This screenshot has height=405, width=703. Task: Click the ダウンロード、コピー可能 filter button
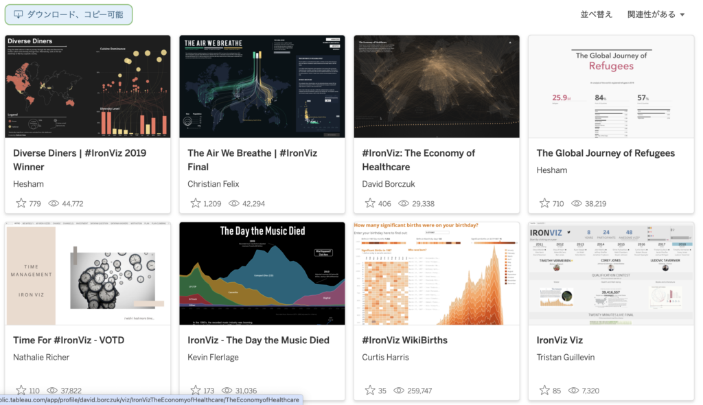(x=69, y=14)
